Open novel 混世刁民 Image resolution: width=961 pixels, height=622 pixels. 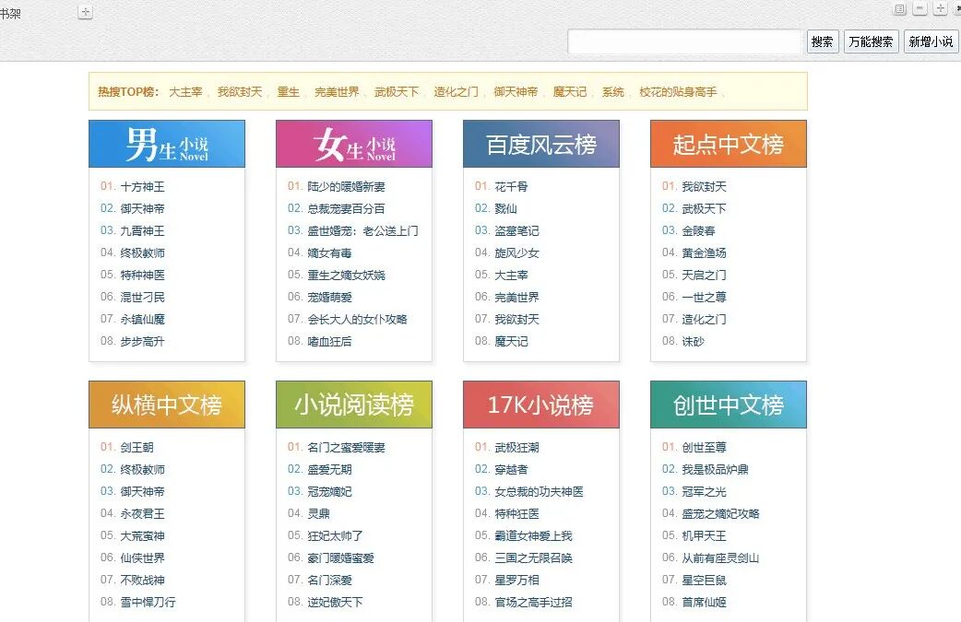click(x=142, y=297)
